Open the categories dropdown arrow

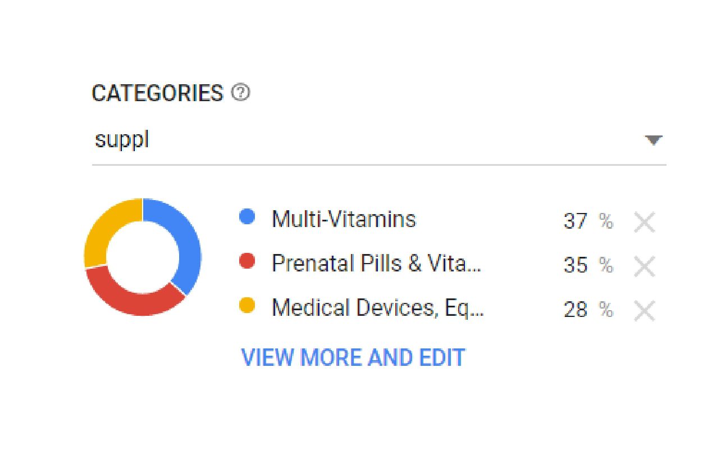(653, 140)
